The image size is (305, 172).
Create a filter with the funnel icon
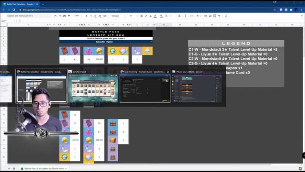[220, 16]
